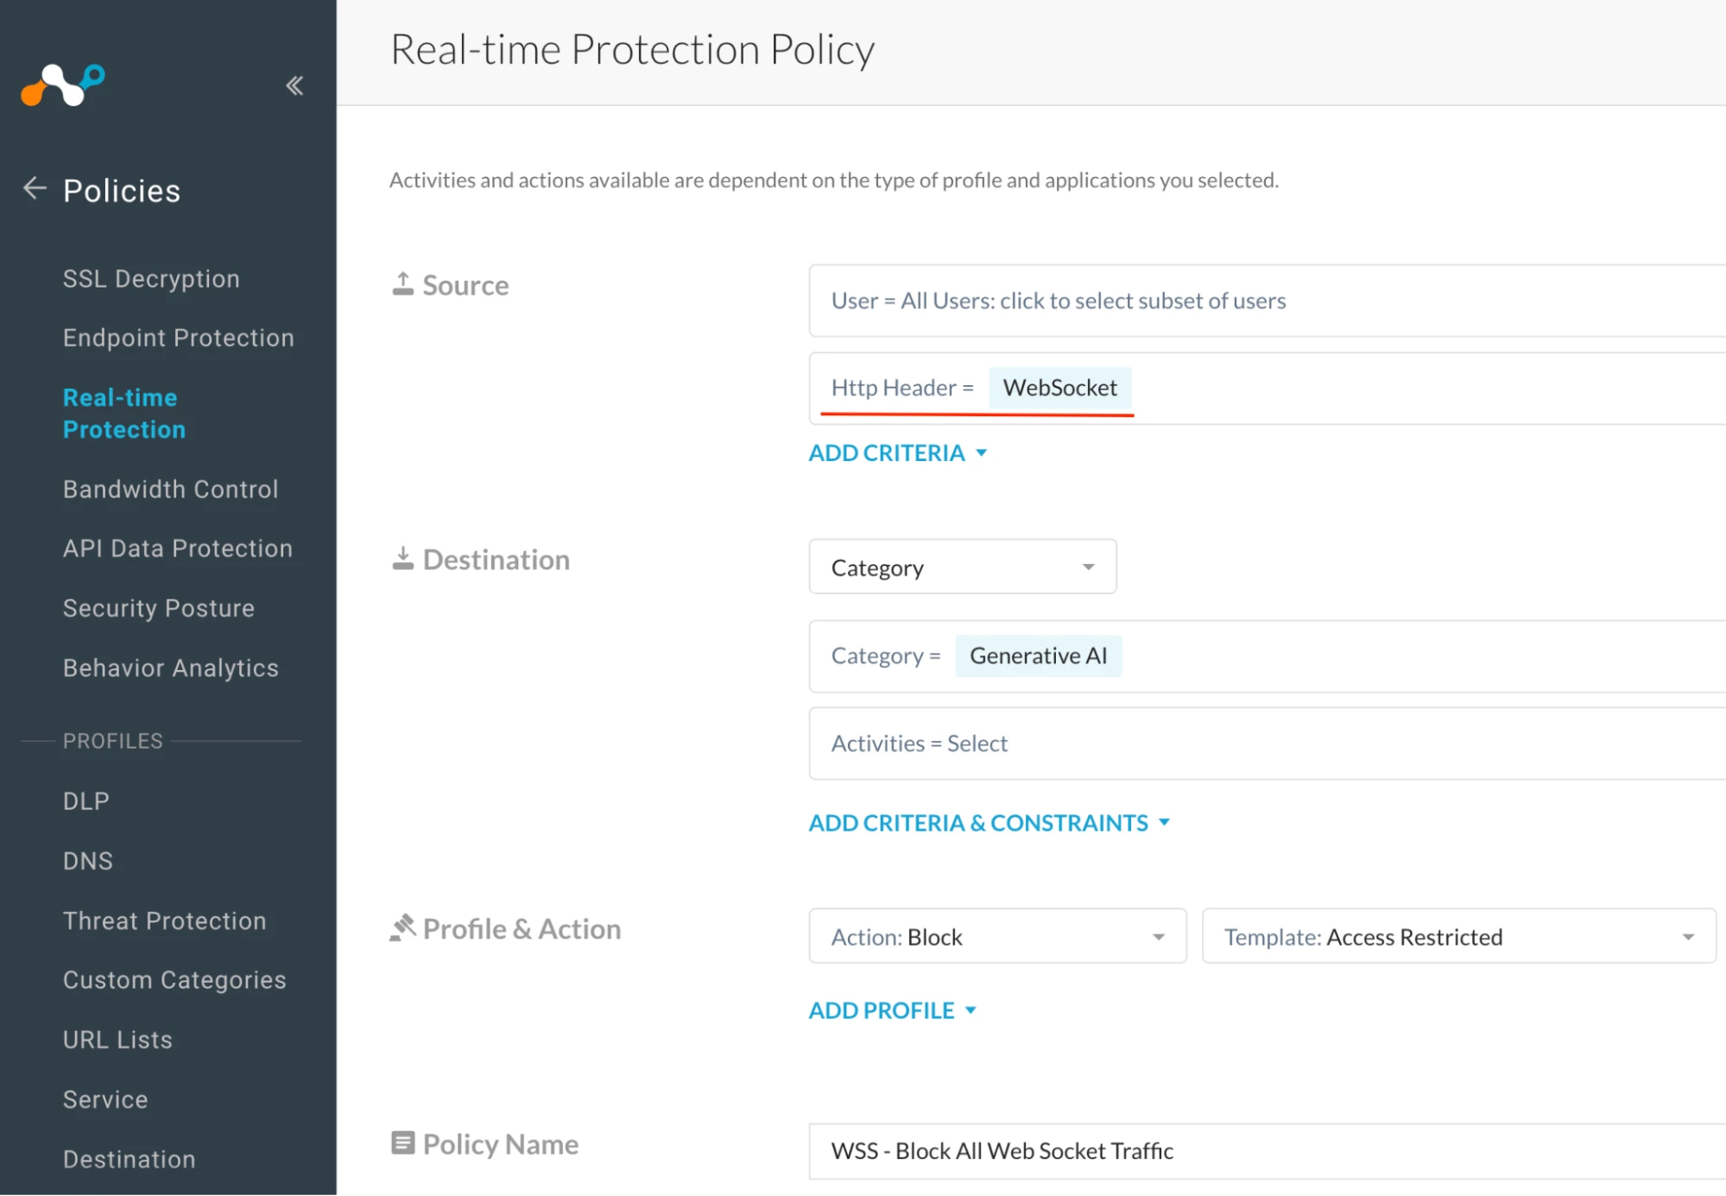Collapse the sidebar with double-chevron icon

pos(294,85)
